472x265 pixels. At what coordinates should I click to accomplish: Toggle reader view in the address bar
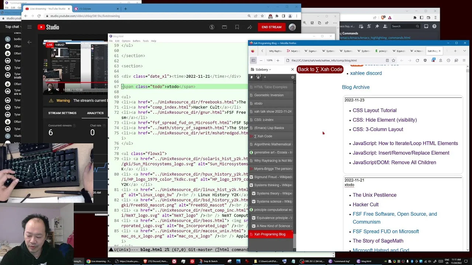pos(387,60)
